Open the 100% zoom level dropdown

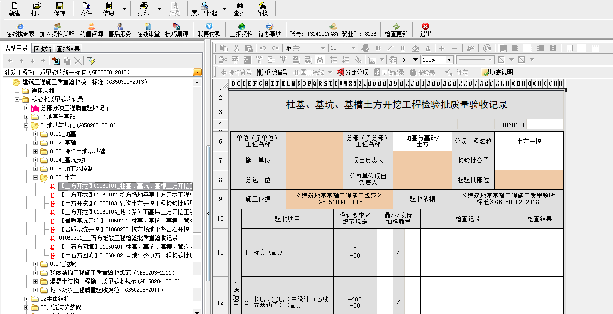449,60
